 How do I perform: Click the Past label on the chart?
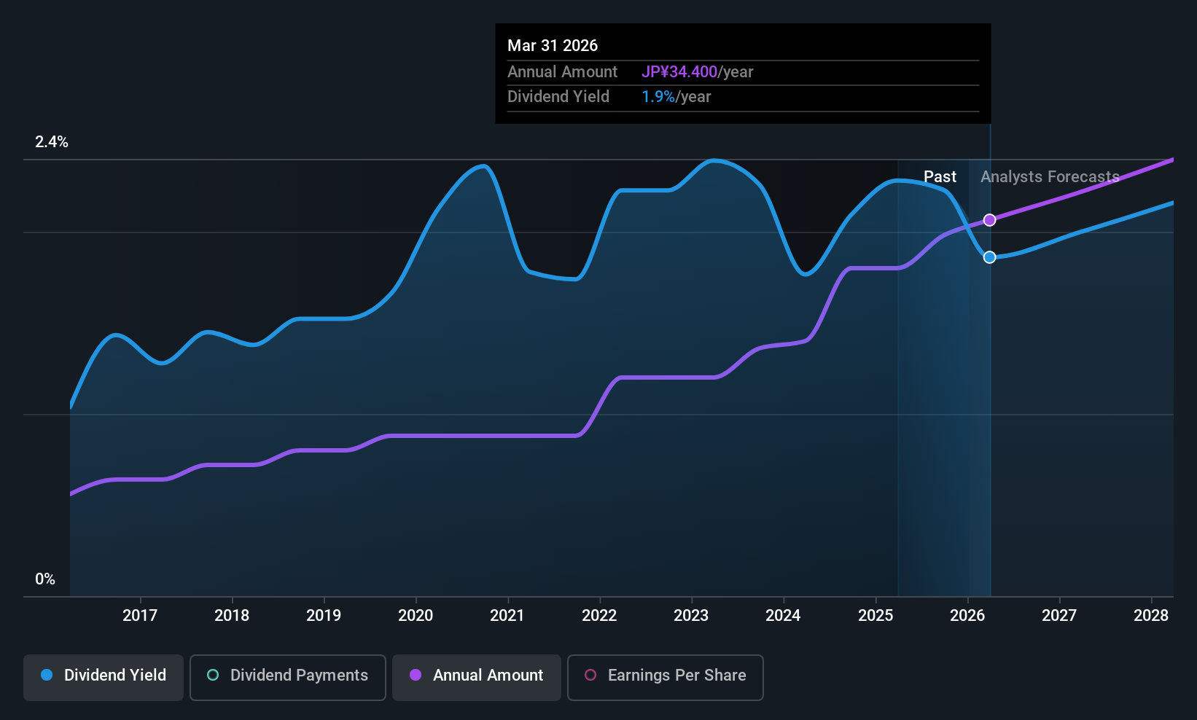[940, 176]
